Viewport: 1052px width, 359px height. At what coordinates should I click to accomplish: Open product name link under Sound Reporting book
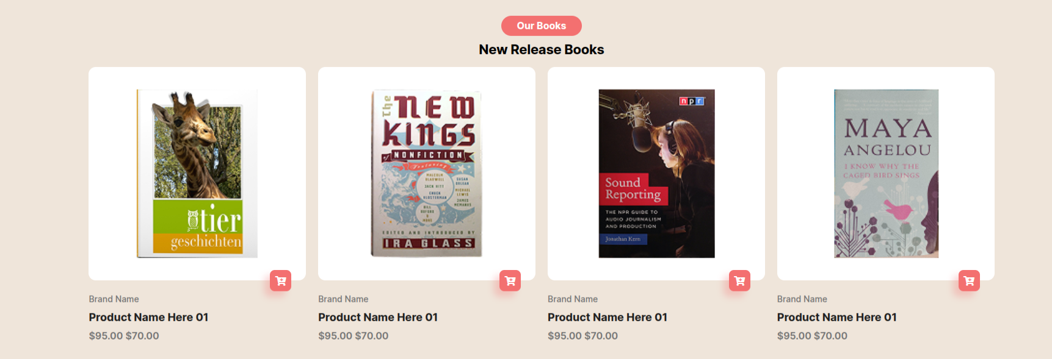[x=608, y=317]
